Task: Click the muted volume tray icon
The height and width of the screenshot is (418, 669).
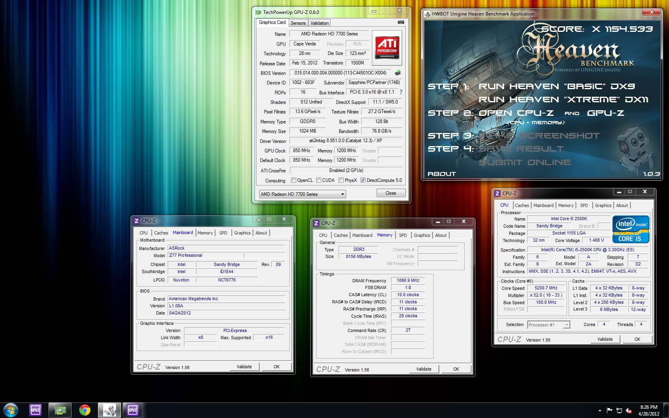Action: pyautogui.click(x=629, y=410)
